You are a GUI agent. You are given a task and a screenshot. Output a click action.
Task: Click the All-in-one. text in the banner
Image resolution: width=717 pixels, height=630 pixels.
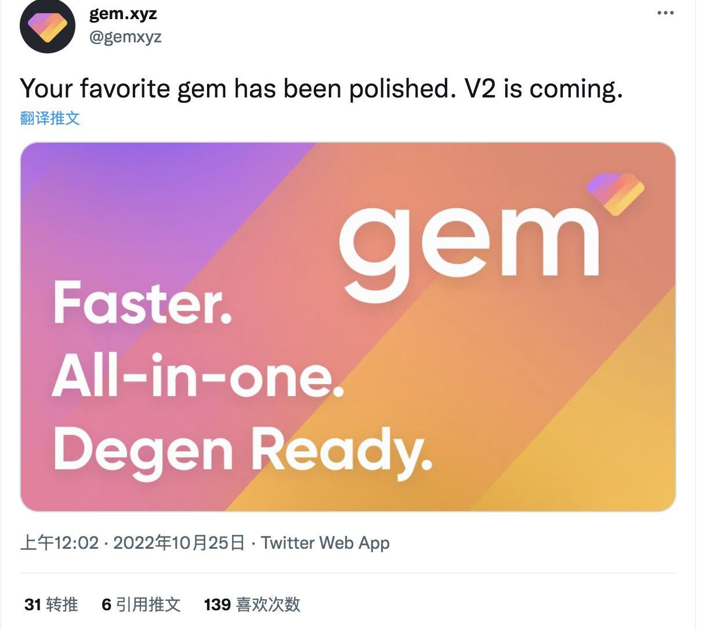click(198, 375)
